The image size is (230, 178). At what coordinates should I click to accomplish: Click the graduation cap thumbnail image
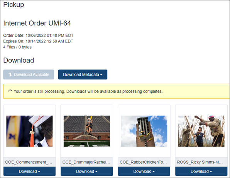[x=29, y=131]
